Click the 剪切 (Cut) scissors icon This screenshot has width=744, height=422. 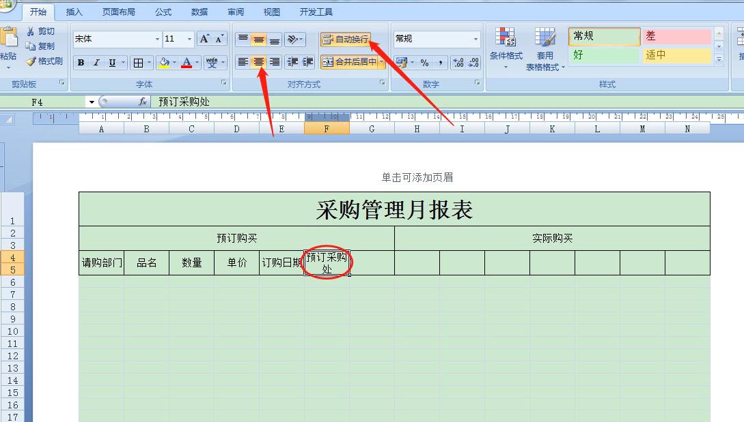[x=30, y=32]
